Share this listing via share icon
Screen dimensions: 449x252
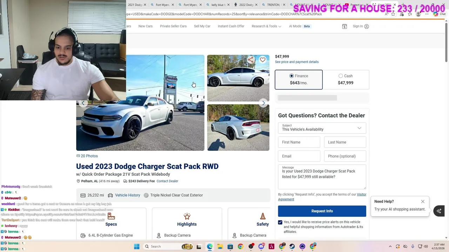point(250,60)
